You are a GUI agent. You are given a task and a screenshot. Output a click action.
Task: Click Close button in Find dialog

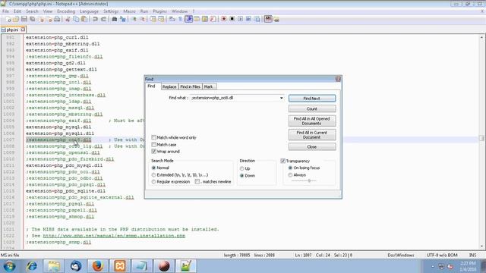[312, 147]
